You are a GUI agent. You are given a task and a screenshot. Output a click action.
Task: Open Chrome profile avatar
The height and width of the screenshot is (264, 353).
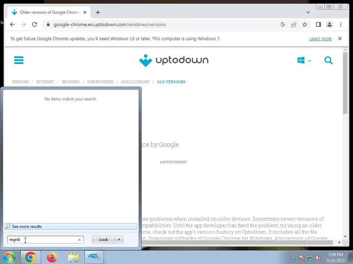(329, 24)
